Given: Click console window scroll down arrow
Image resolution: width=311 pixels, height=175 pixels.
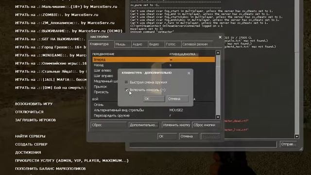Looking at the screenshot, I should [x=297, y=137].
